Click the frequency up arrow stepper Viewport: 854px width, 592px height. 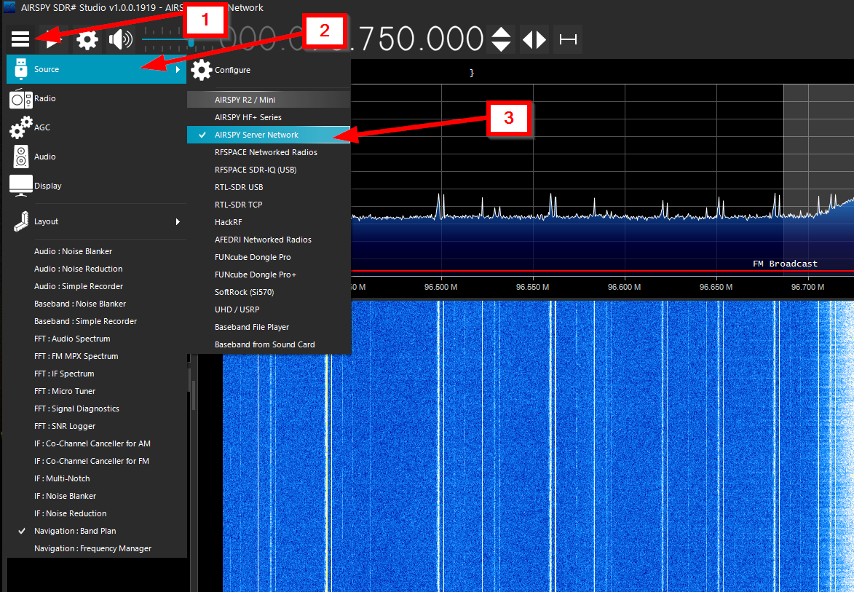coord(500,33)
